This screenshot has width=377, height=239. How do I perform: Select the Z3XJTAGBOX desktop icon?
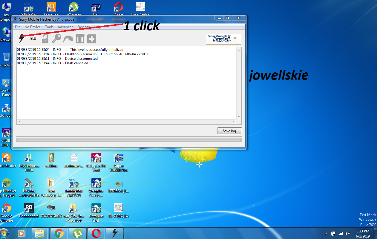51,211
